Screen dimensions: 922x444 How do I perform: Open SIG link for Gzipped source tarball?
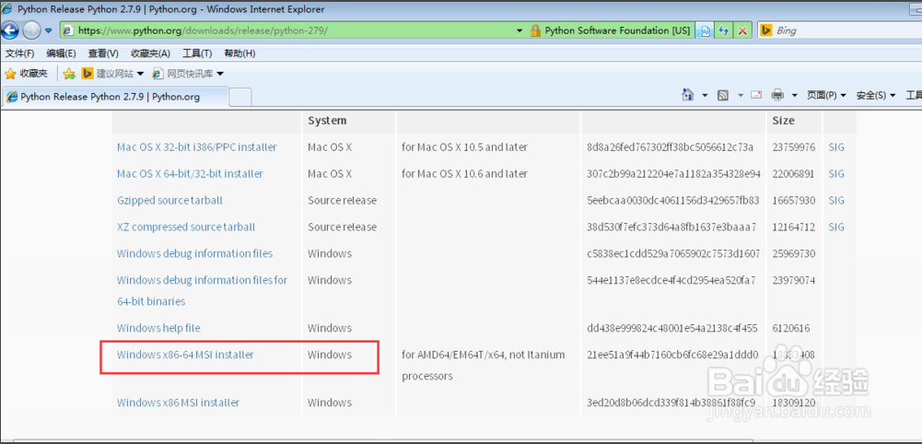tap(836, 200)
